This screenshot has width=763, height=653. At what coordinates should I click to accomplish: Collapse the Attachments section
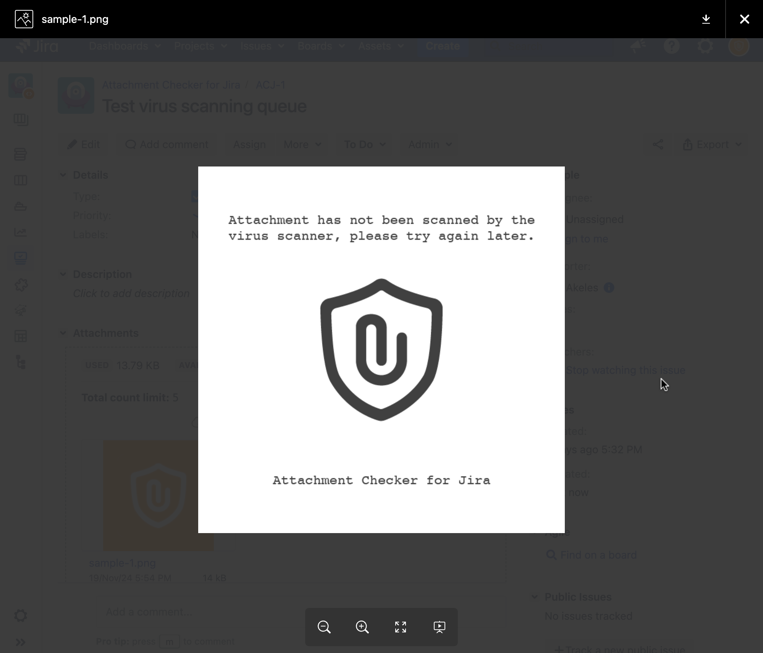tap(63, 333)
